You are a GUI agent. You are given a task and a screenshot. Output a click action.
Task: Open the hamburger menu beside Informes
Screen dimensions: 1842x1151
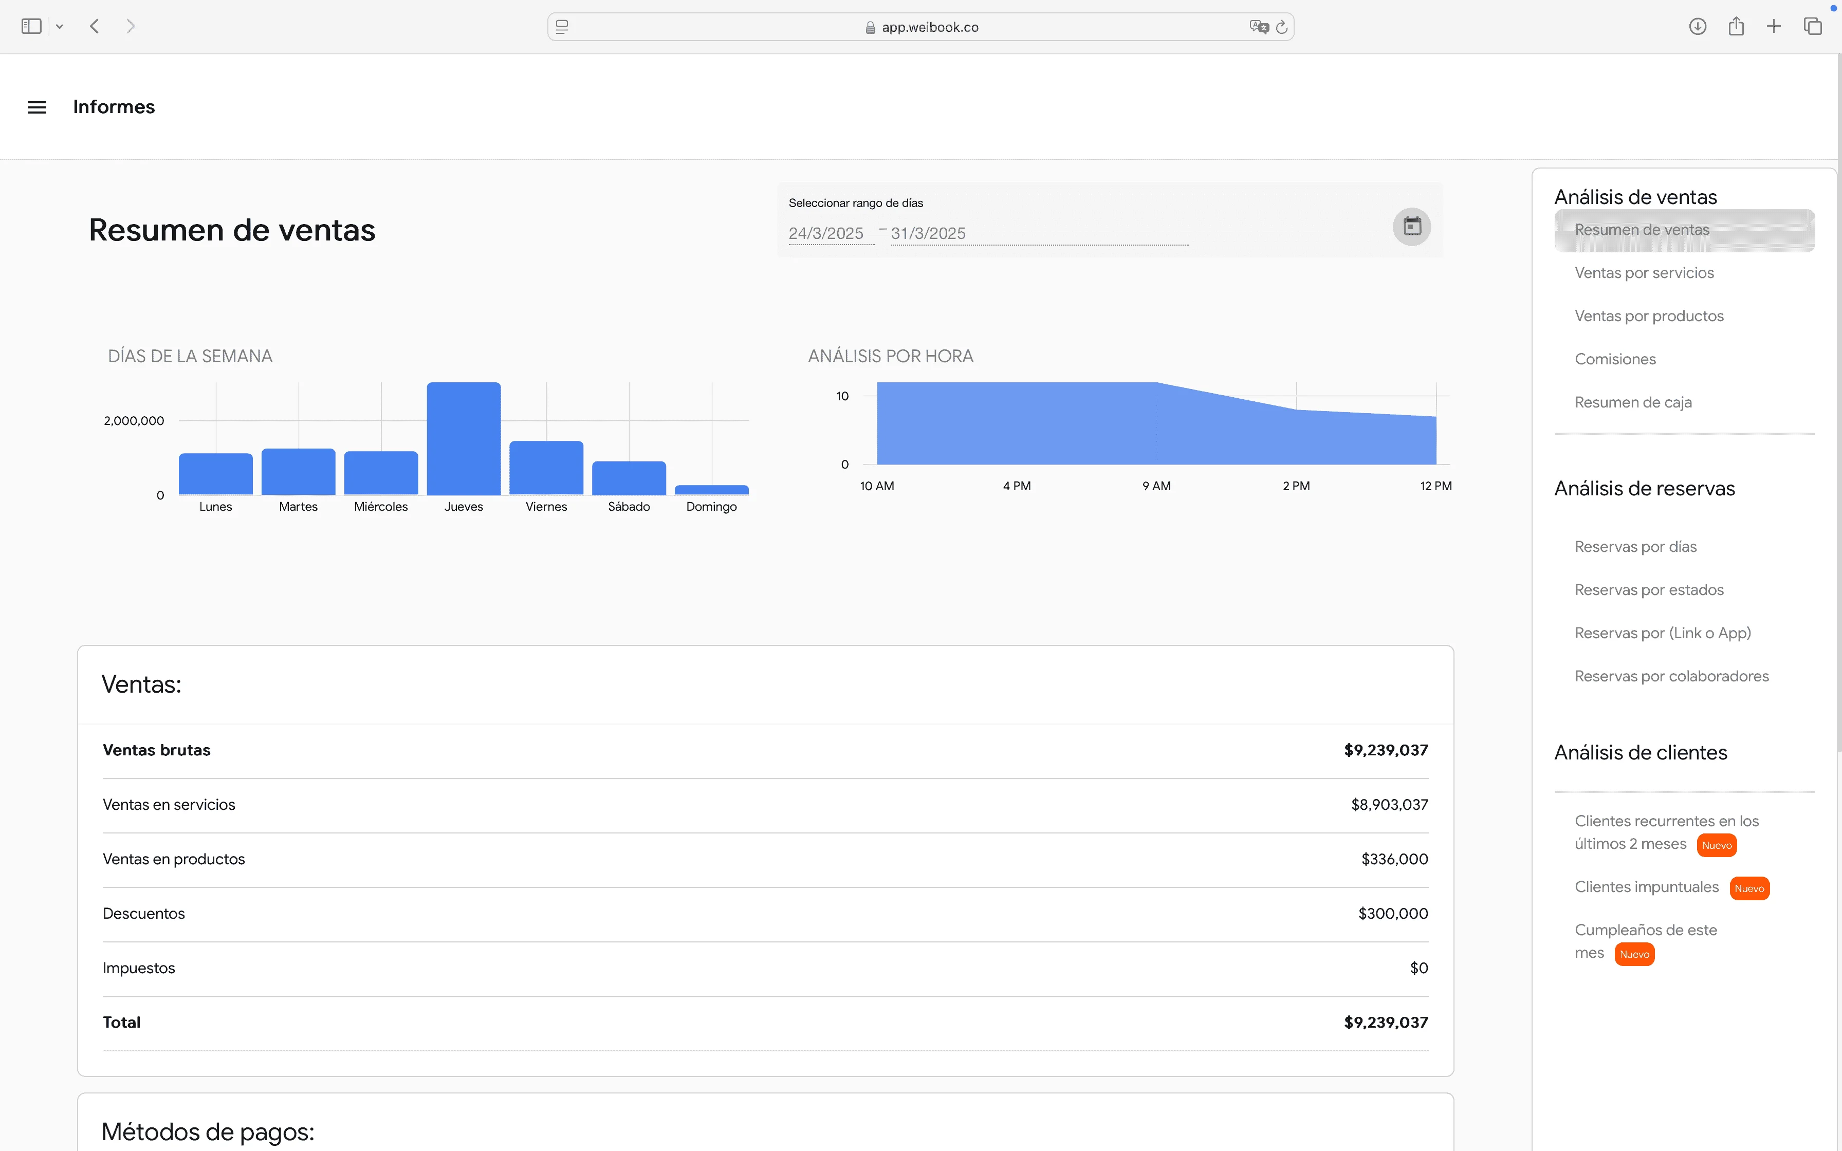36,106
